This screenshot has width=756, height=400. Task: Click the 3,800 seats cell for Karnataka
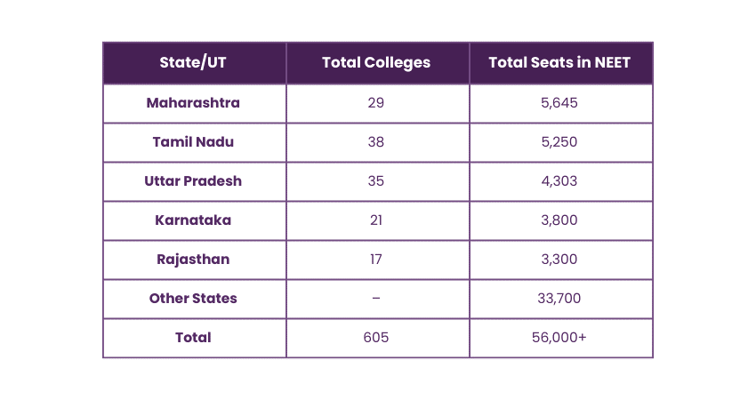click(x=559, y=220)
